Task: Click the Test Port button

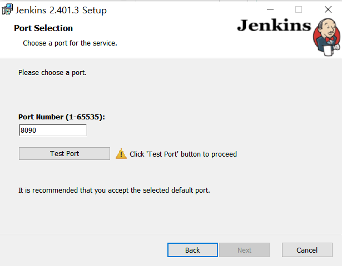Action: [65, 154]
